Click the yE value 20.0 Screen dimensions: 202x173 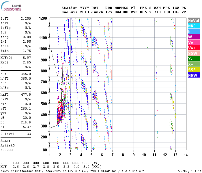[x=27, y=118]
